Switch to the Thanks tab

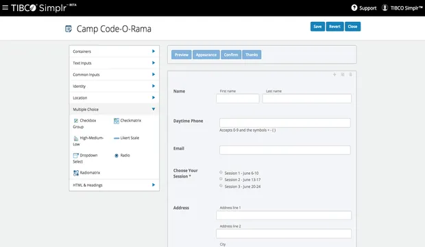[252, 55]
